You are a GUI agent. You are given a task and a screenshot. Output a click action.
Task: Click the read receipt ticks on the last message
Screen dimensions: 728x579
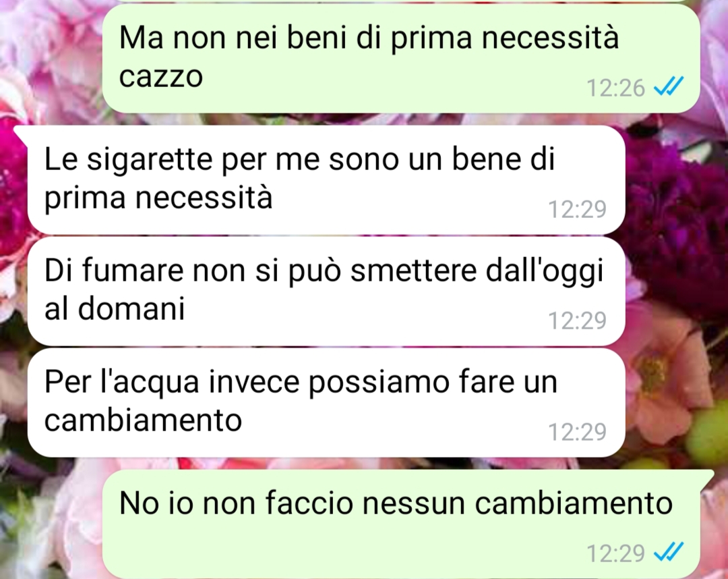pyautogui.click(x=669, y=551)
